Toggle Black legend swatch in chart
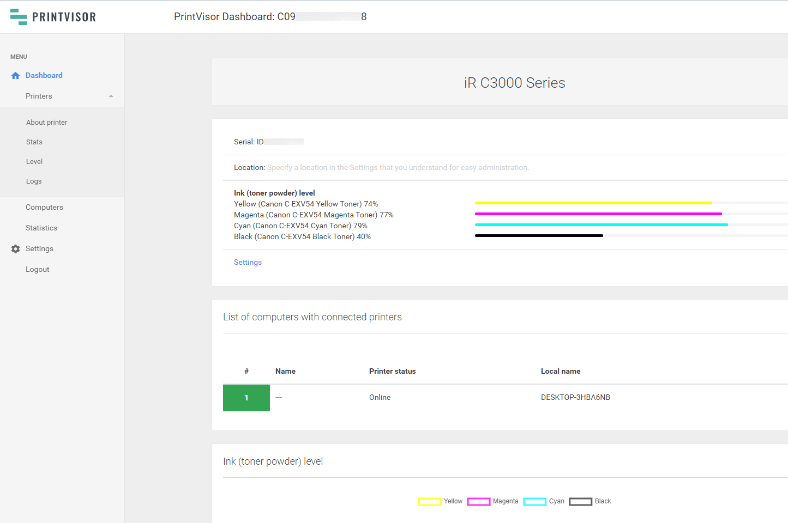This screenshot has height=523, width=788. (580, 502)
